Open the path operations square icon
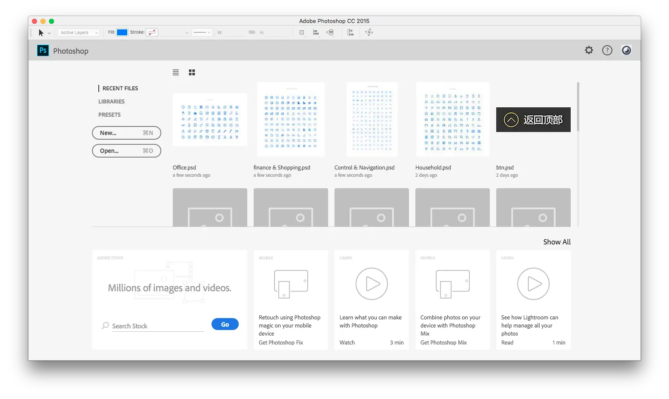The height and width of the screenshot is (399, 669). pos(302,32)
